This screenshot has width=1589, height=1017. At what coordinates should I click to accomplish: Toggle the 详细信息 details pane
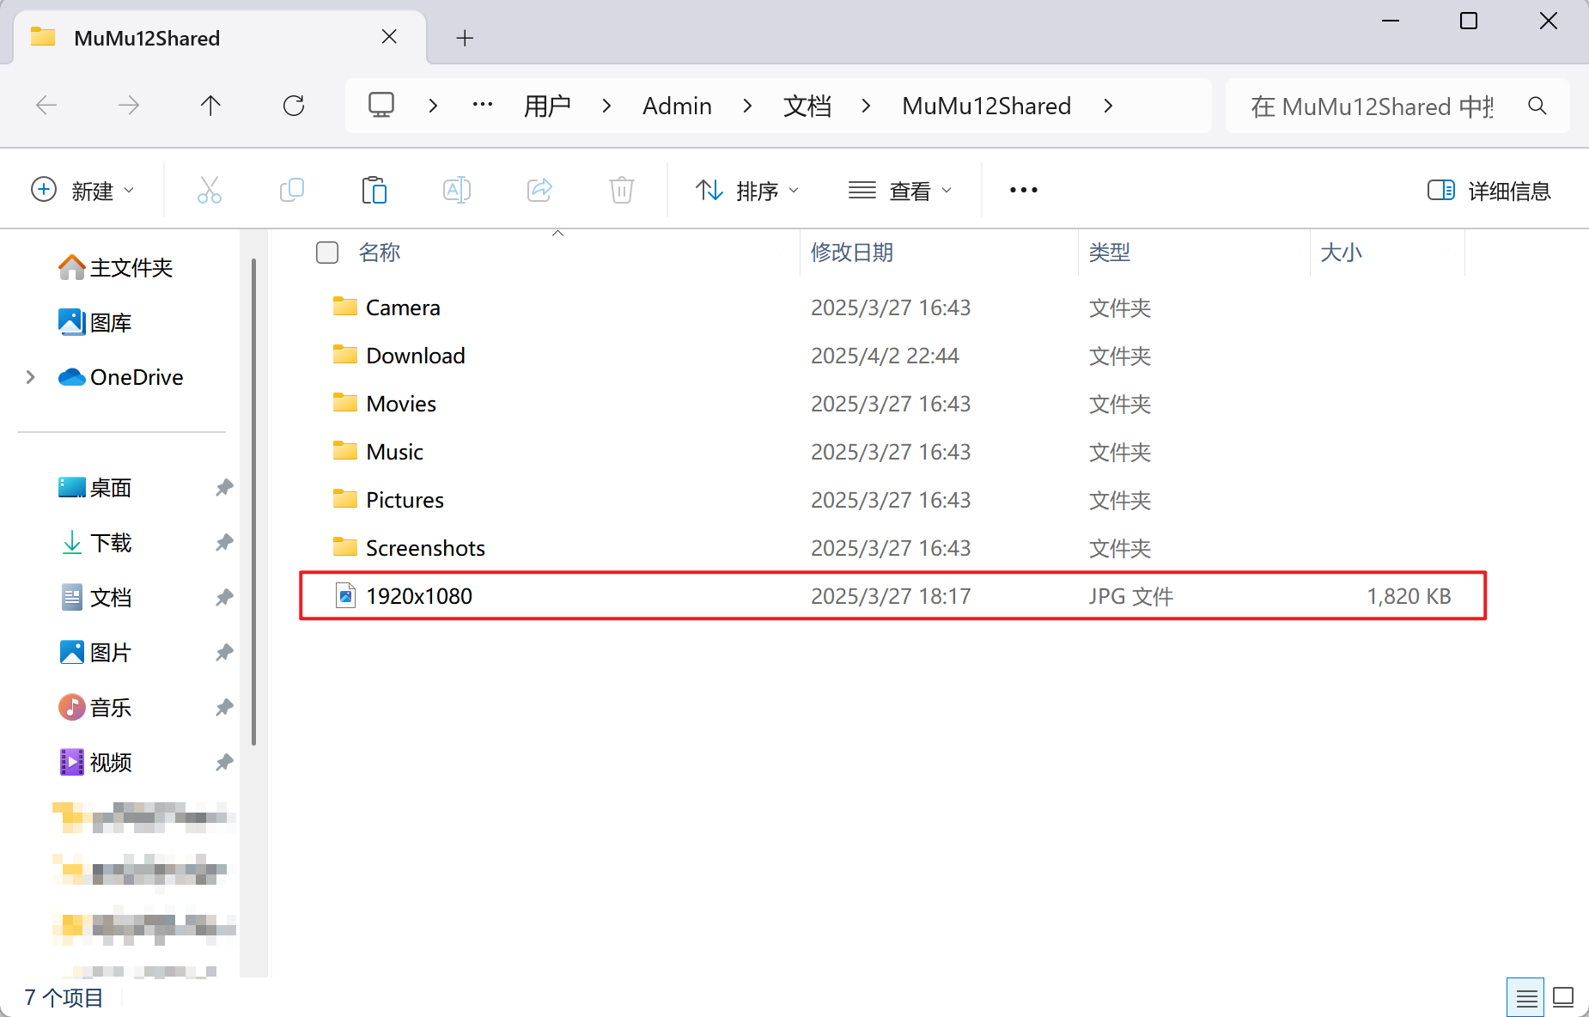pos(1489,191)
